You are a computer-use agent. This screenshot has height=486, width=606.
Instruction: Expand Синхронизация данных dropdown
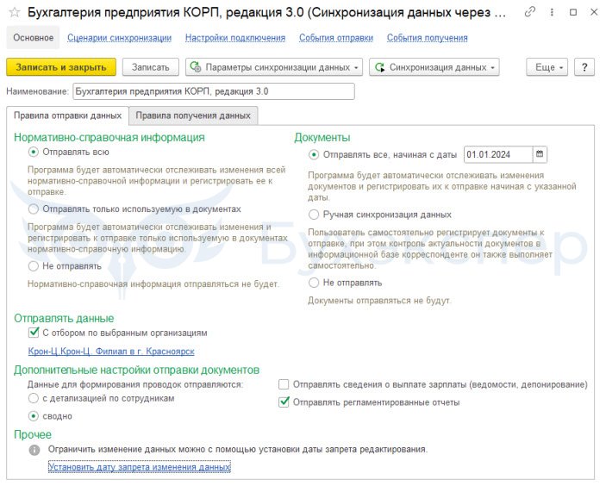(x=434, y=67)
